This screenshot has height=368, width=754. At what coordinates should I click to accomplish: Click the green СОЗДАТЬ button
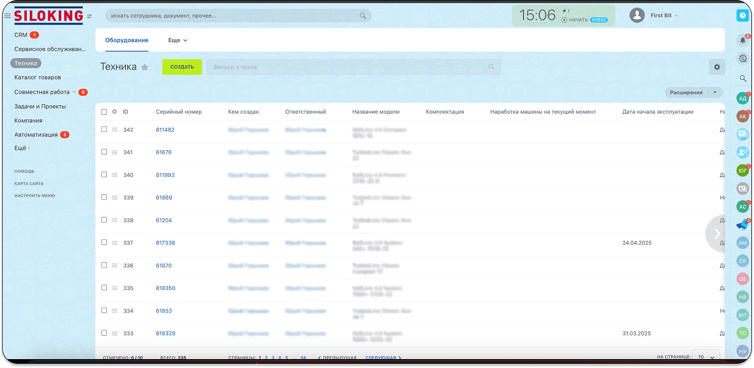(182, 67)
